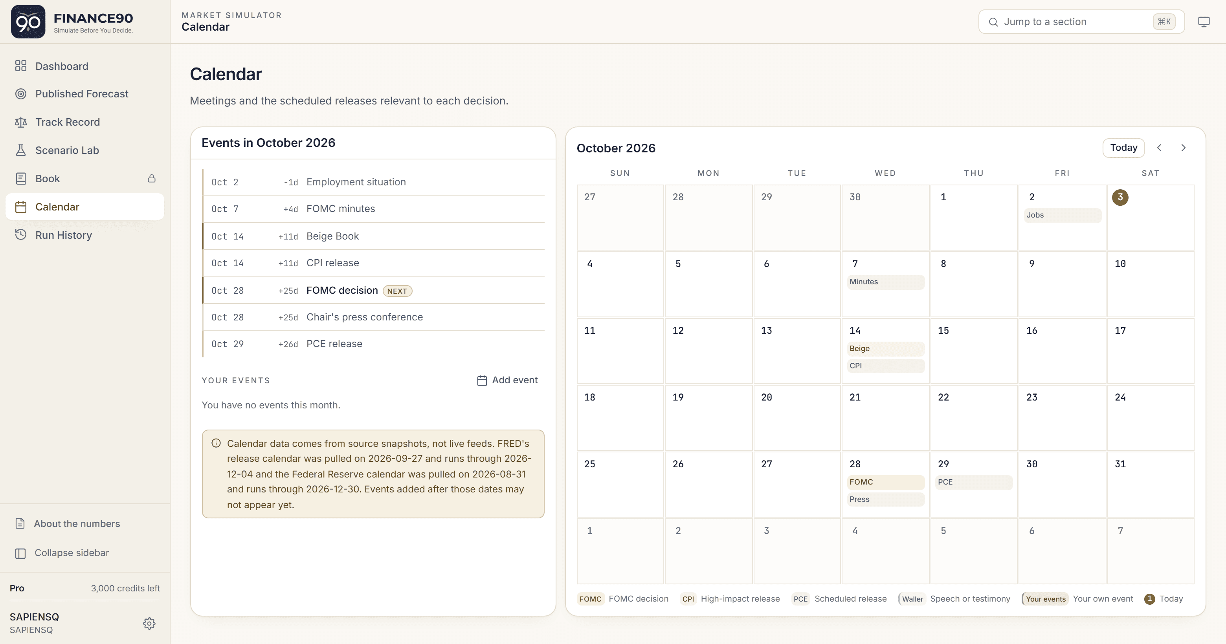The width and height of the screenshot is (1226, 644).
Task: Open Dashboard from the sidebar
Action: pyautogui.click(x=85, y=66)
